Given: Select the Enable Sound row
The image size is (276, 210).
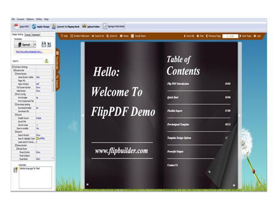Looking at the screenshot, I should tap(32, 118).
